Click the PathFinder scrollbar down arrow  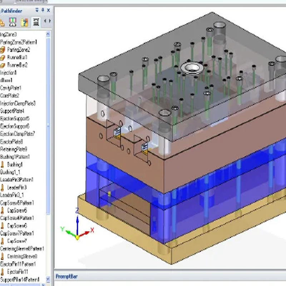click(48, 279)
